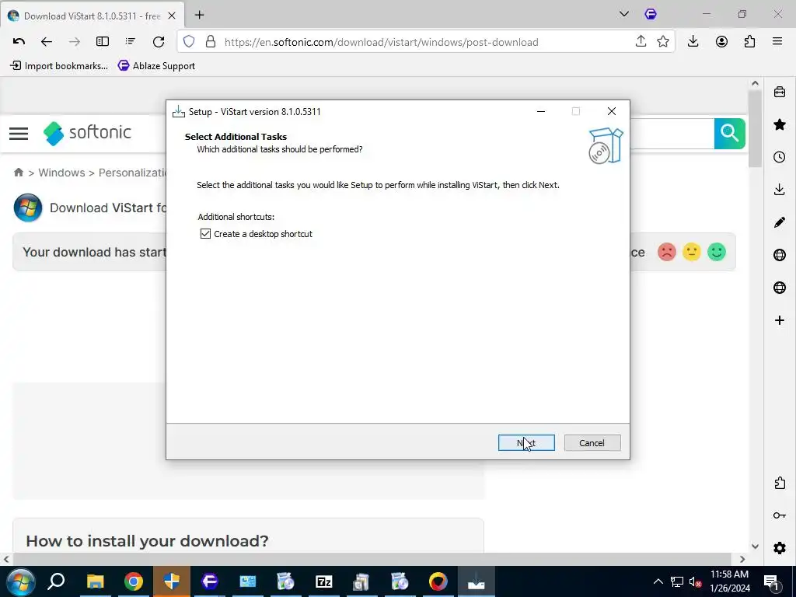Click Import bookmarks in bookmarks bar
The height and width of the screenshot is (597, 796).
(x=59, y=65)
